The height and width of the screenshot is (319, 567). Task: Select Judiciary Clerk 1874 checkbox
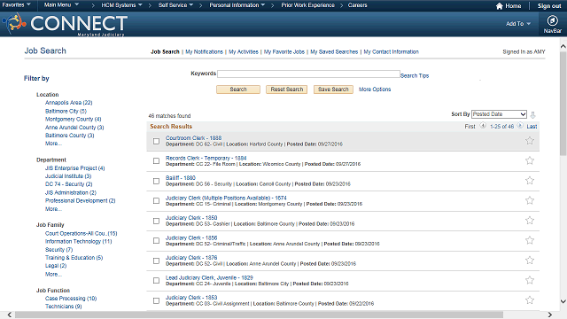[x=156, y=201]
